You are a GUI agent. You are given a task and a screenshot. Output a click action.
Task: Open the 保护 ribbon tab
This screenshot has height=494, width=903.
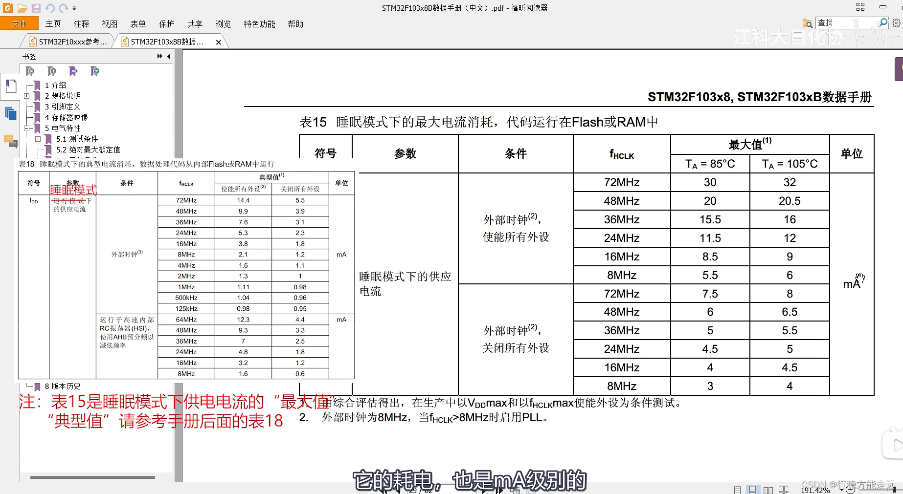pyautogui.click(x=166, y=24)
